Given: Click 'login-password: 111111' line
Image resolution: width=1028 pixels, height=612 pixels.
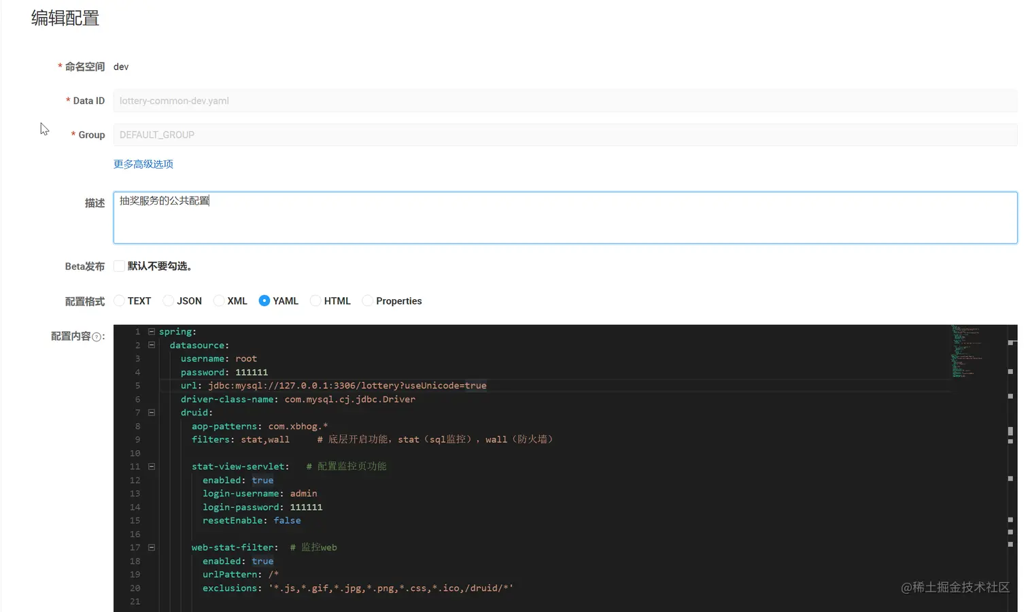Looking at the screenshot, I should point(262,507).
